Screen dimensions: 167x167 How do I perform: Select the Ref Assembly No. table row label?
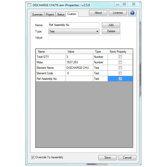point(51,79)
